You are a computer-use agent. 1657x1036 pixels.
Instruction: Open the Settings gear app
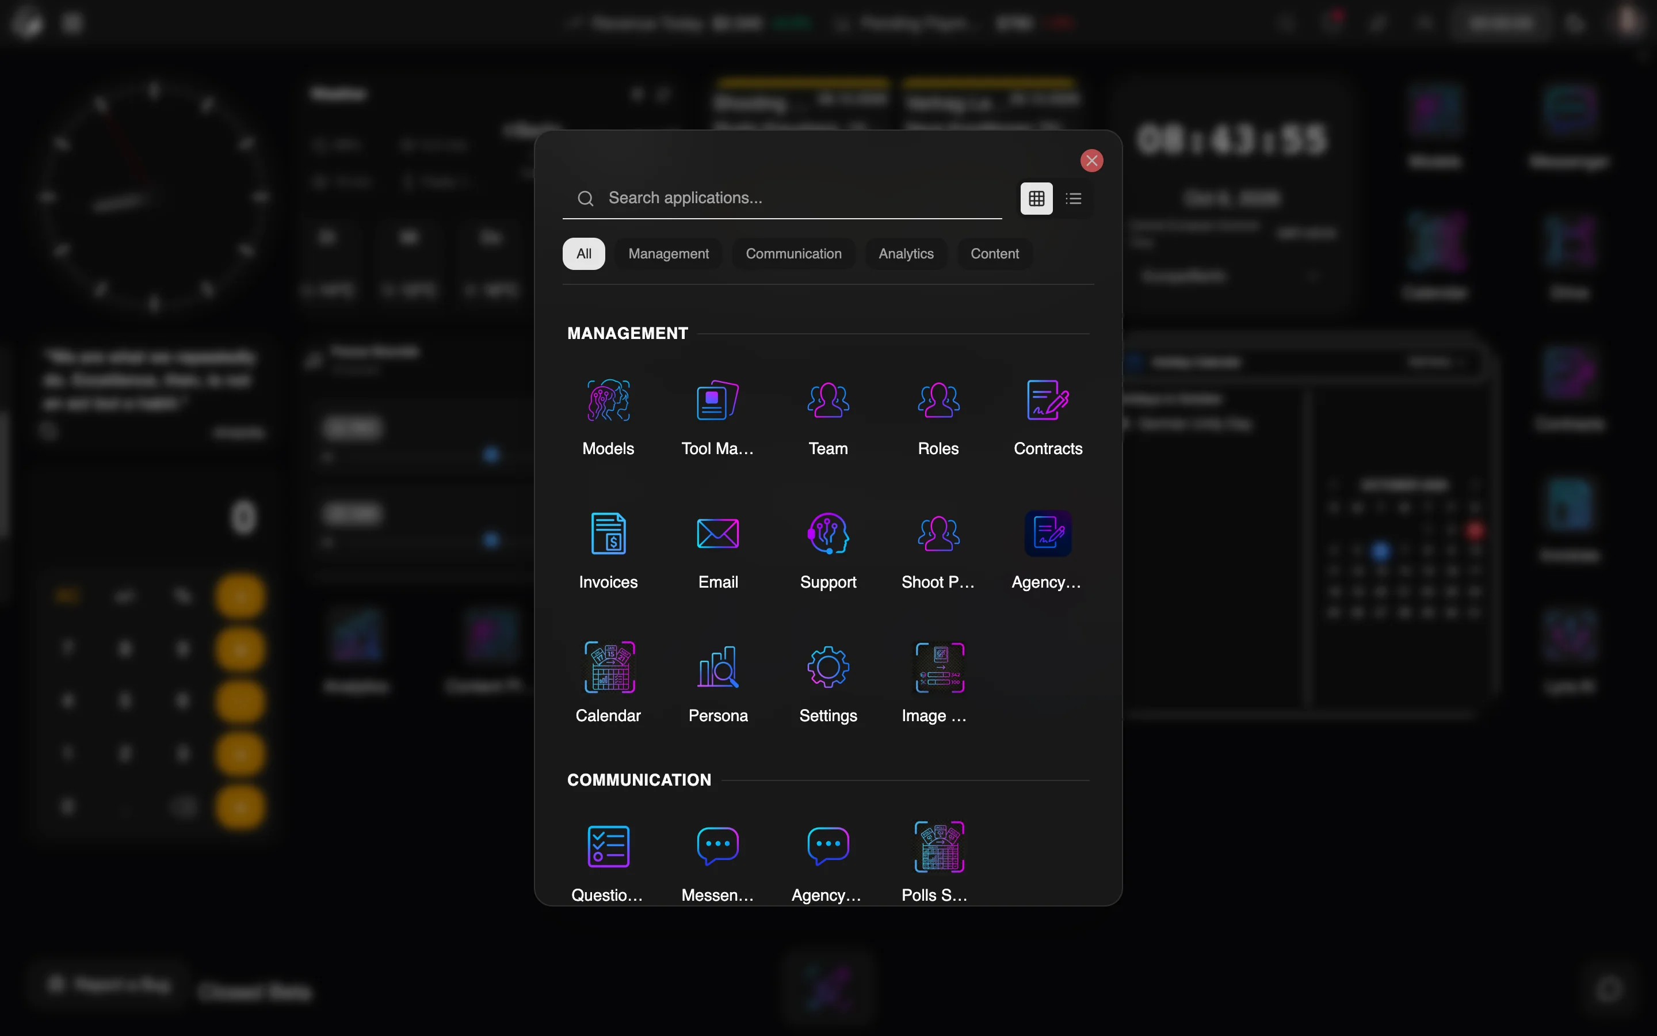tap(828, 684)
